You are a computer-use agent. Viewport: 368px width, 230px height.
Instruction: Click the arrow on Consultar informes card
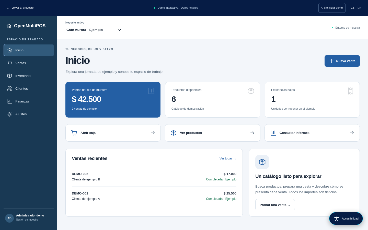pyautogui.click(x=352, y=133)
